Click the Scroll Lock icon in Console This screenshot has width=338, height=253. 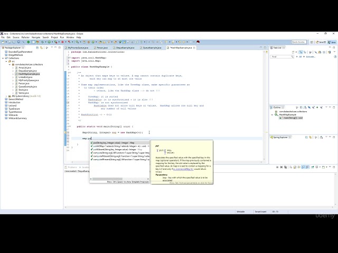click(295, 167)
